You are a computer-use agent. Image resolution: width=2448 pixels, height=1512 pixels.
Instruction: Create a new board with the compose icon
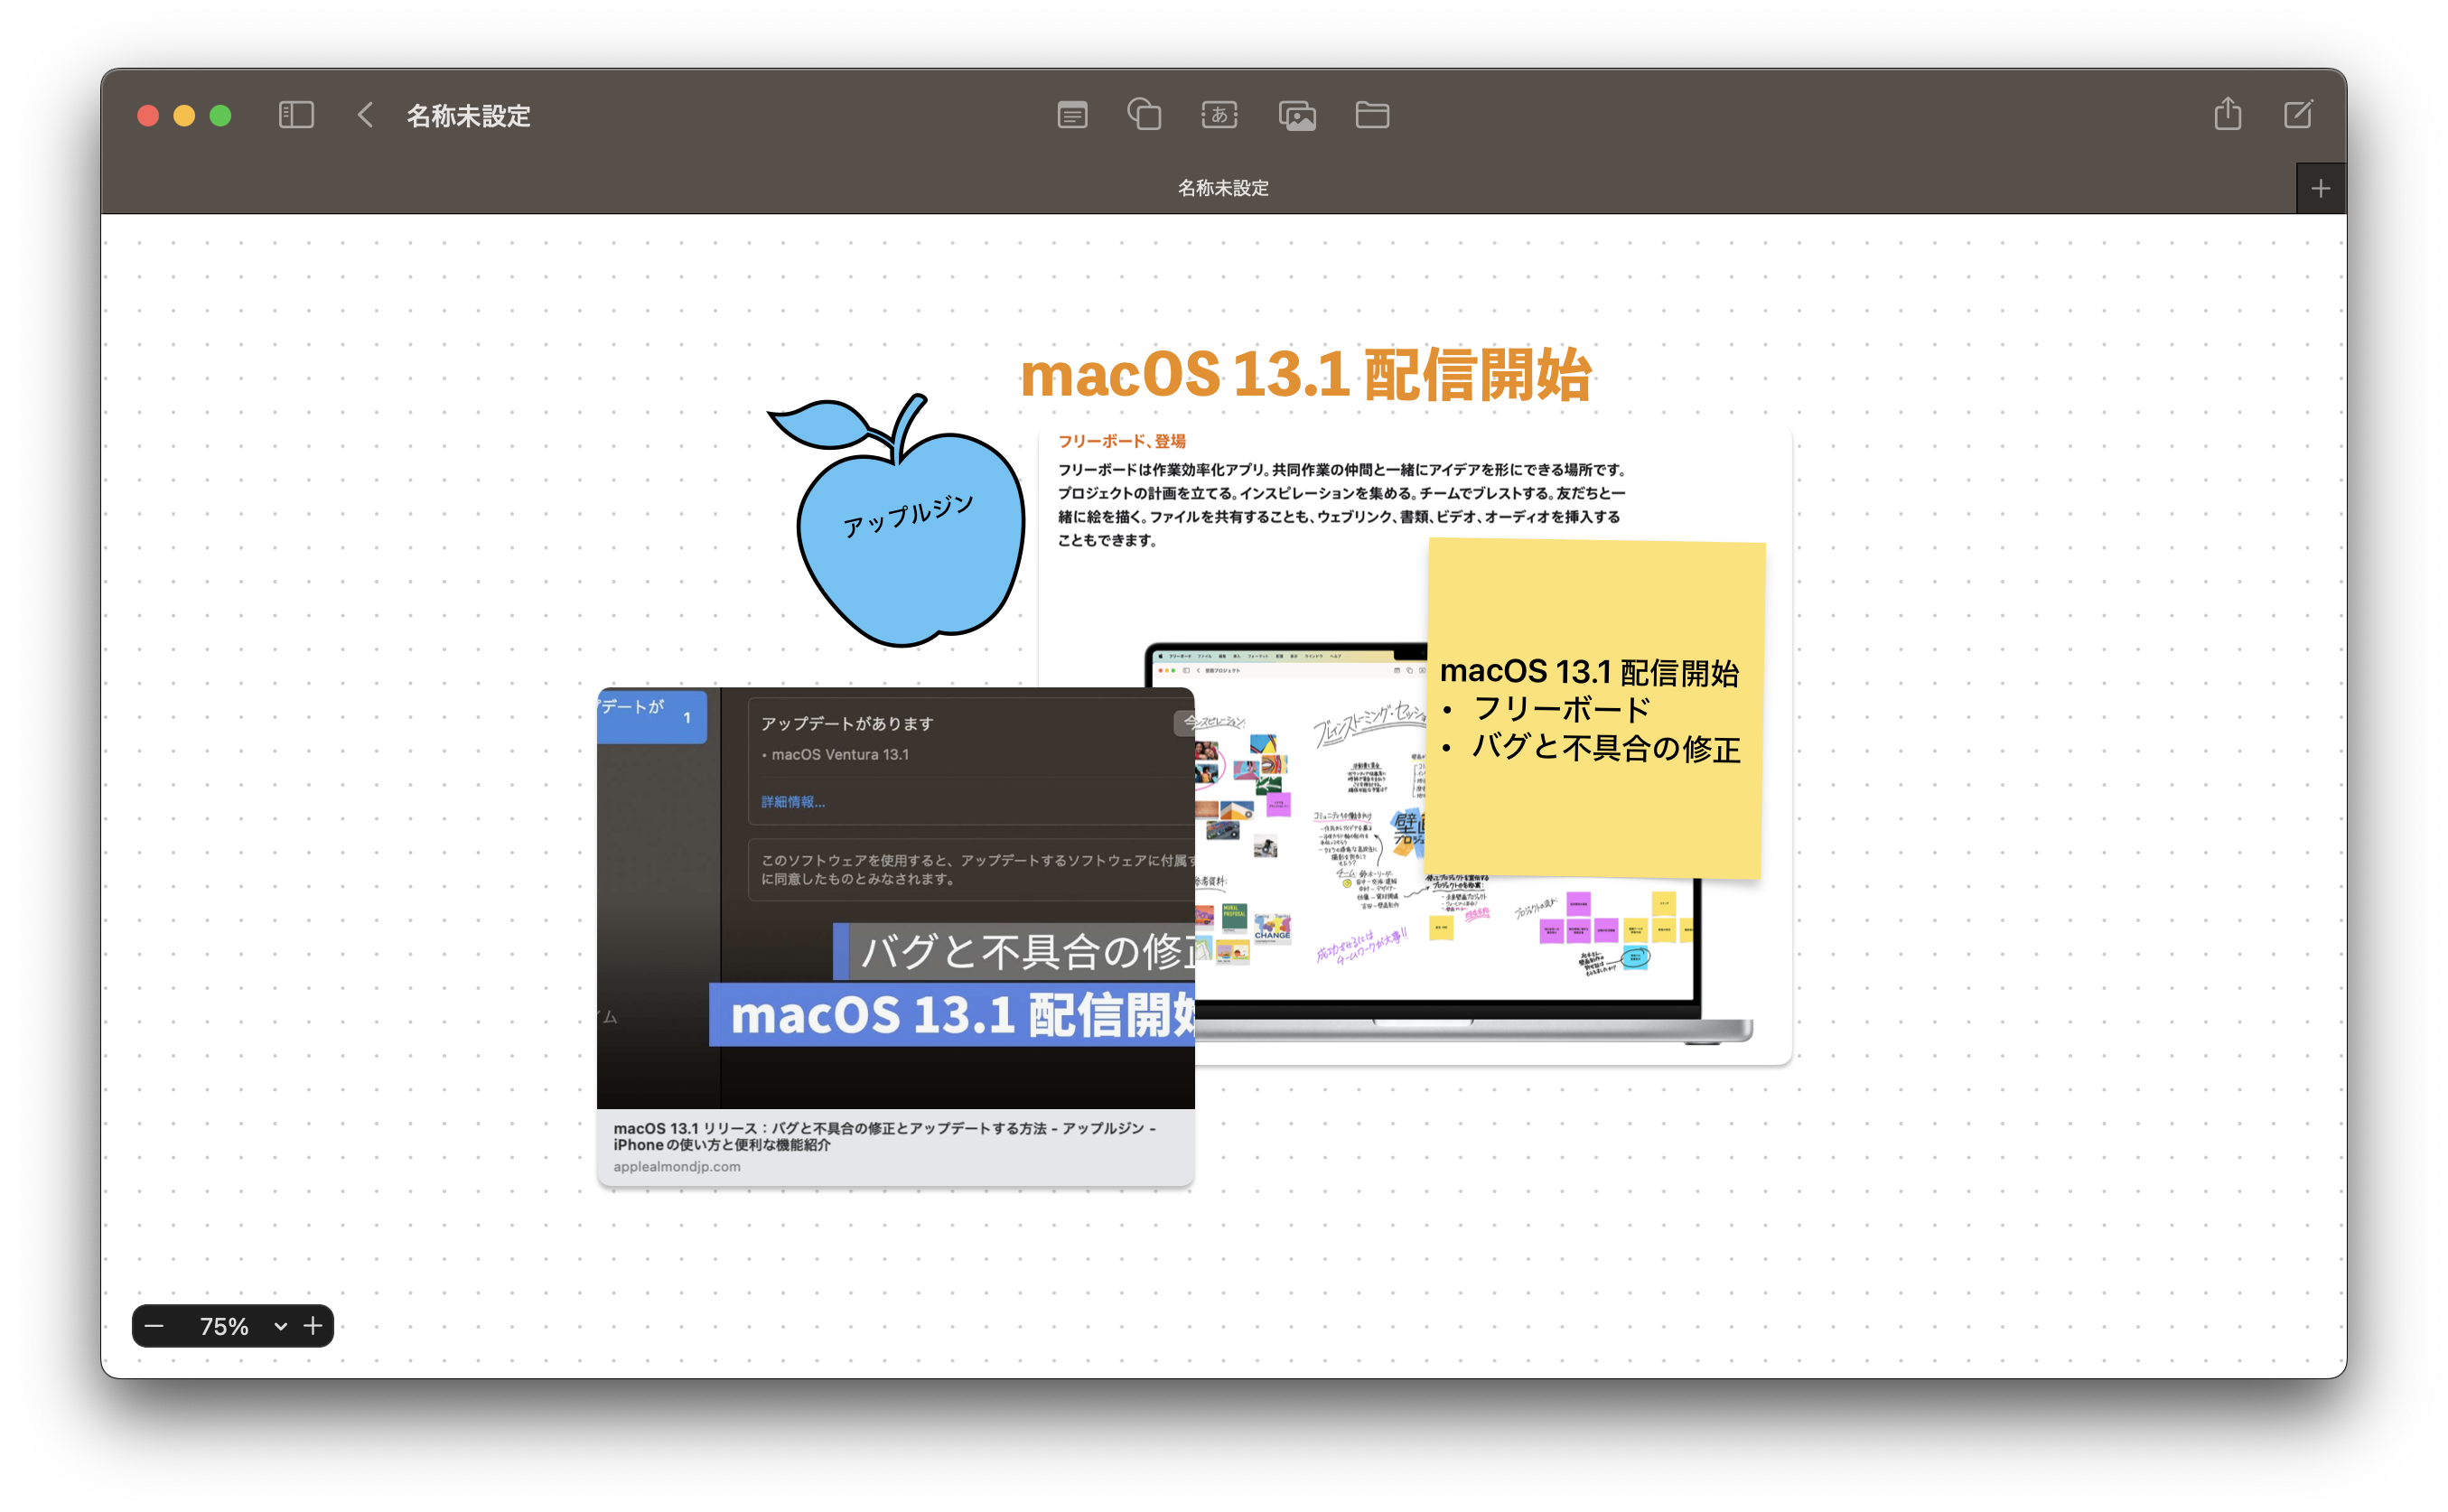tap(2298, 114)
